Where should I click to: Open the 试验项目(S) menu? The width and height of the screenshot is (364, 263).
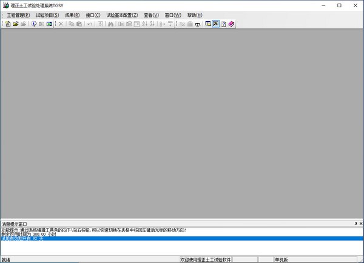pyautogui.click(x=48, y=15)
